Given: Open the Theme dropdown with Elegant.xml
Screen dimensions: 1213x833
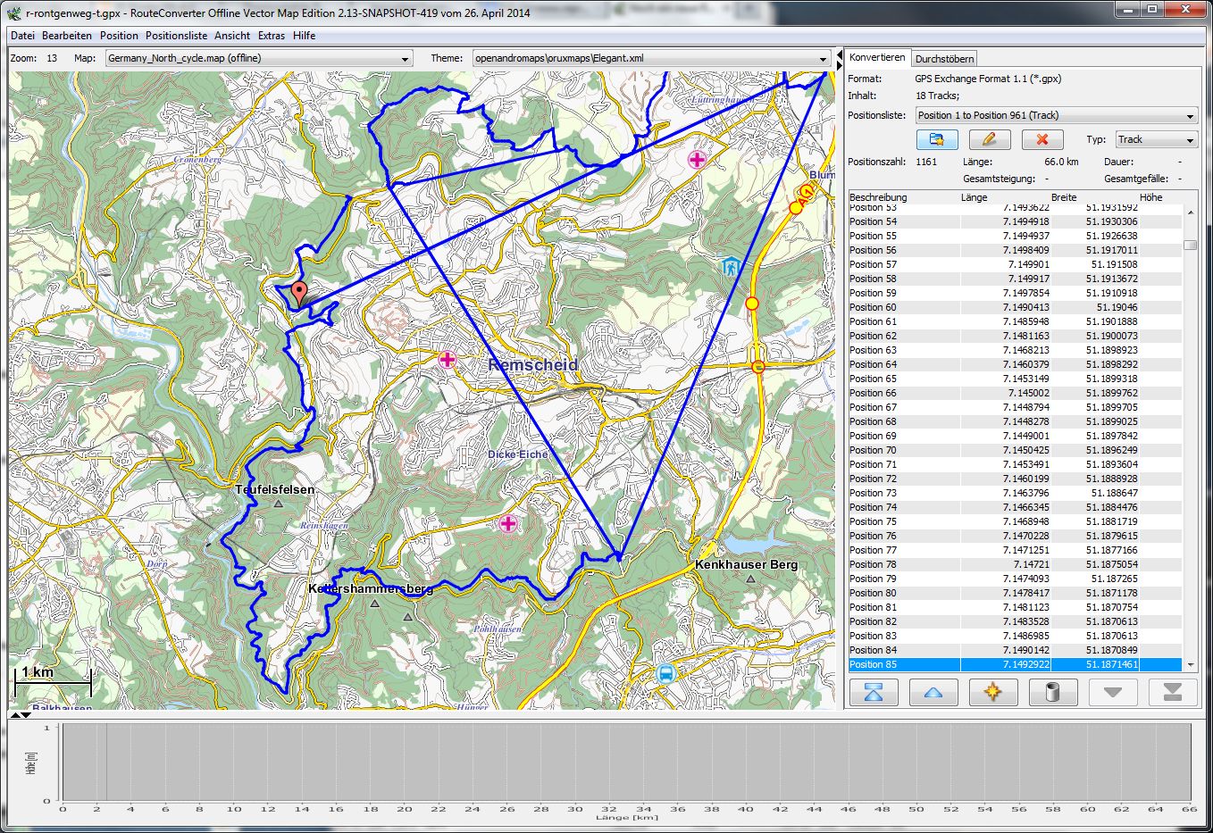Looking at the screenshot, I should point(651,59).
